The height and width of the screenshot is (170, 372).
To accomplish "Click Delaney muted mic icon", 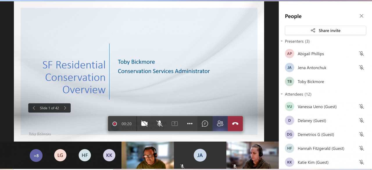I will pyautogui.click(x=362, y=120).
